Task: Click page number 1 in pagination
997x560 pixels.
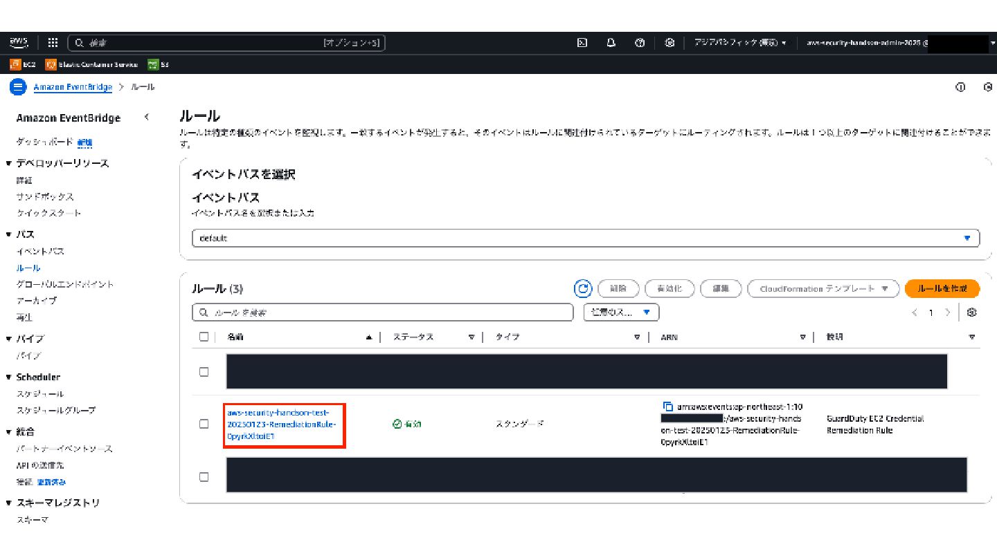Action: click(x=931, y=312)
